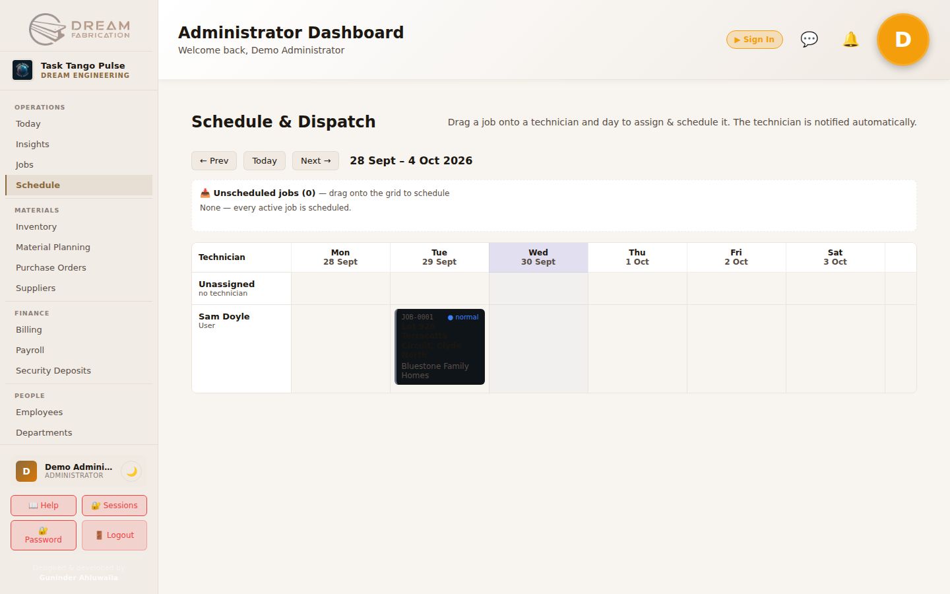Screen dimensions: 950x594
Task: Click the Technician column header
Action: 241,257
